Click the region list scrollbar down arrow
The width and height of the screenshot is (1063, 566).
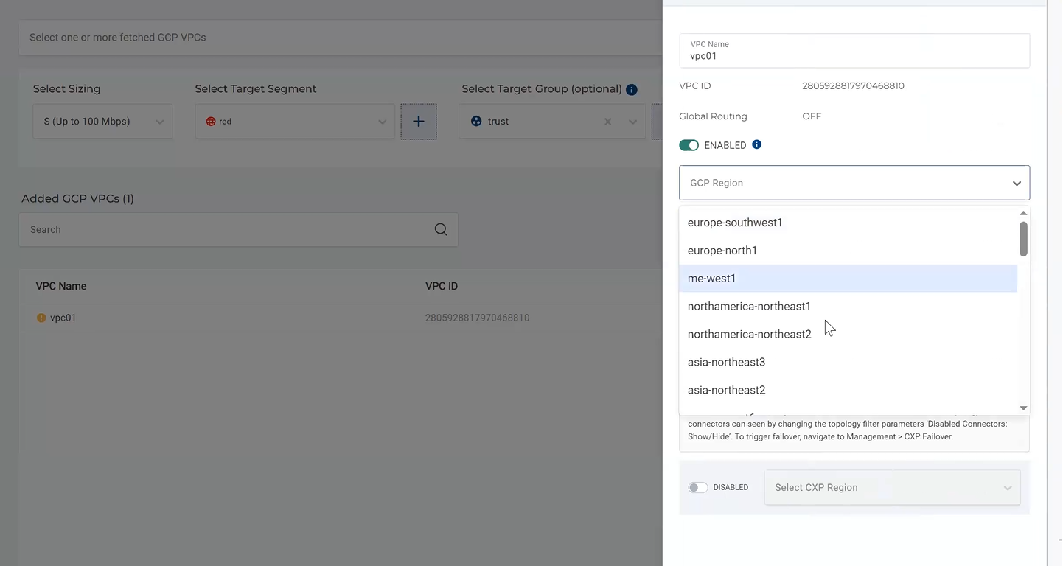coord(1023,408)
